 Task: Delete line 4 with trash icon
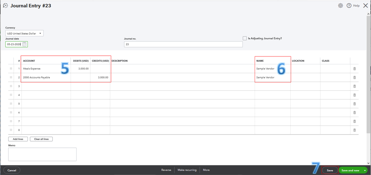click(354, 95)
